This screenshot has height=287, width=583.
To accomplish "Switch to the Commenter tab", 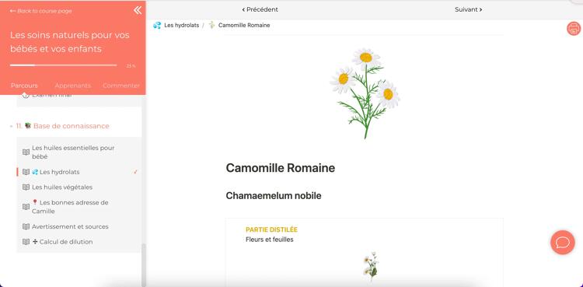I will (x=121, y=86).
